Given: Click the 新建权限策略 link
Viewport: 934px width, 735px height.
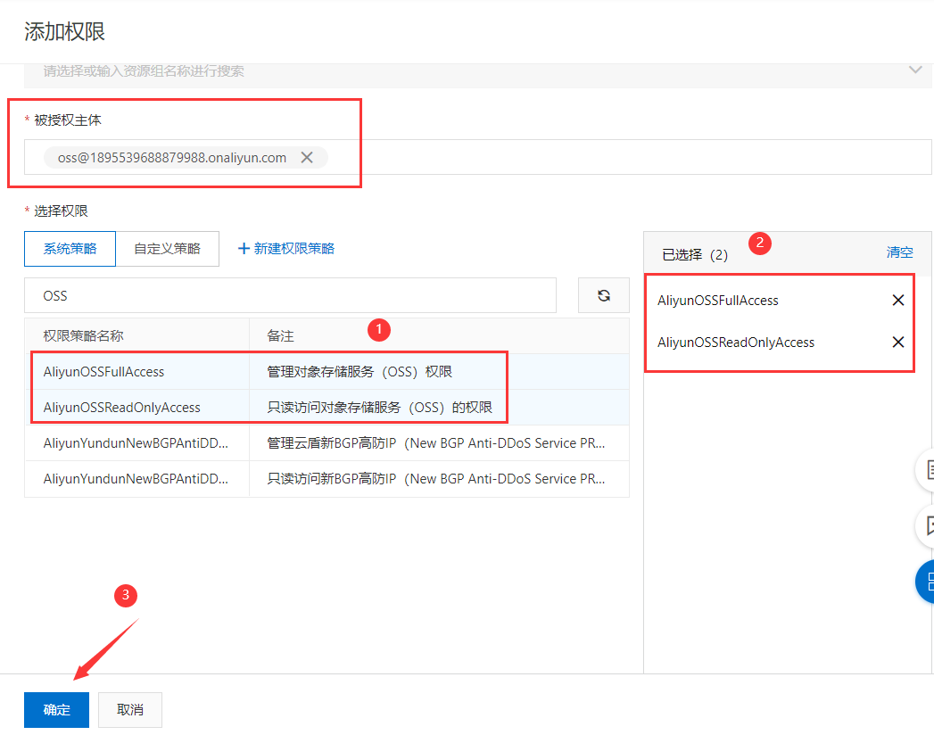Looking at the screenshot, I should 286,248.
